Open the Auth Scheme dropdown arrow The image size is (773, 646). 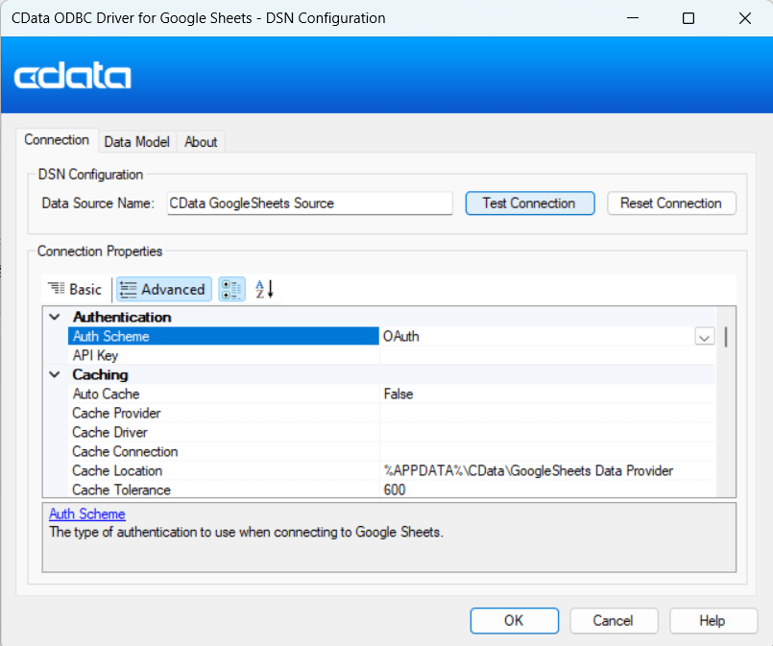(x=704, y=337)
